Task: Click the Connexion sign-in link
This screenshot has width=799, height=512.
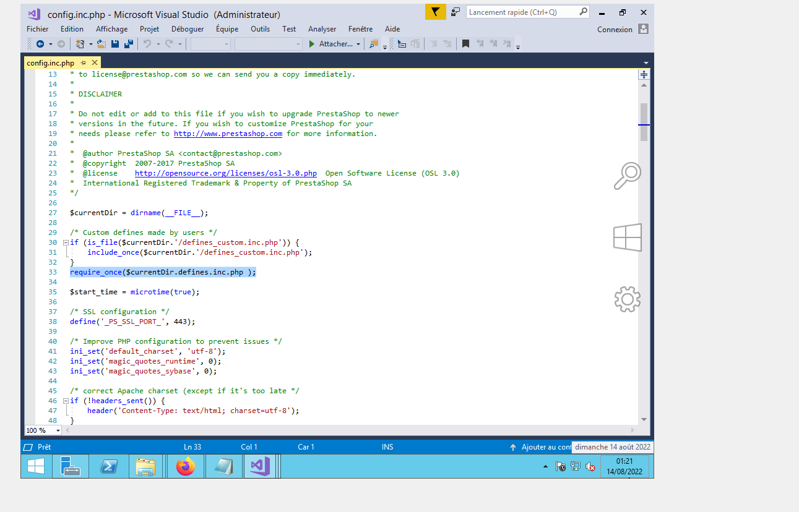Action: coord(615,30)
